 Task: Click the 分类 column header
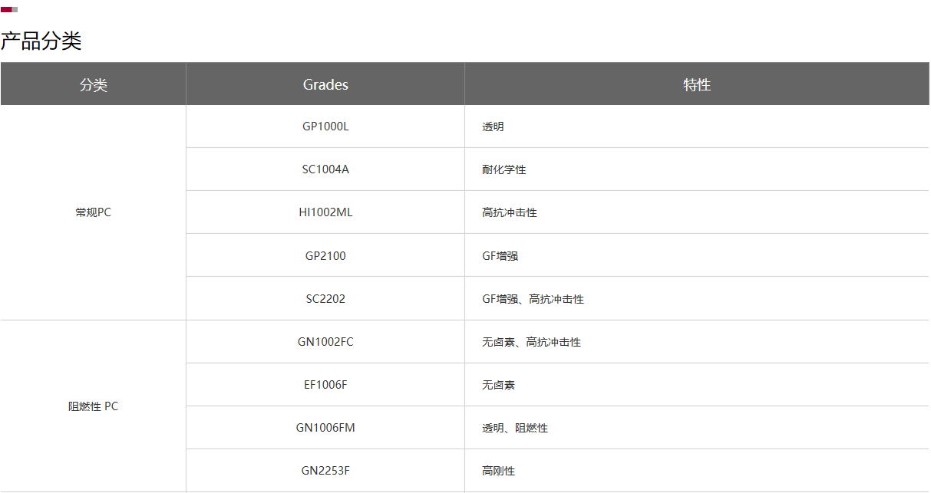(x=93, y=85)
